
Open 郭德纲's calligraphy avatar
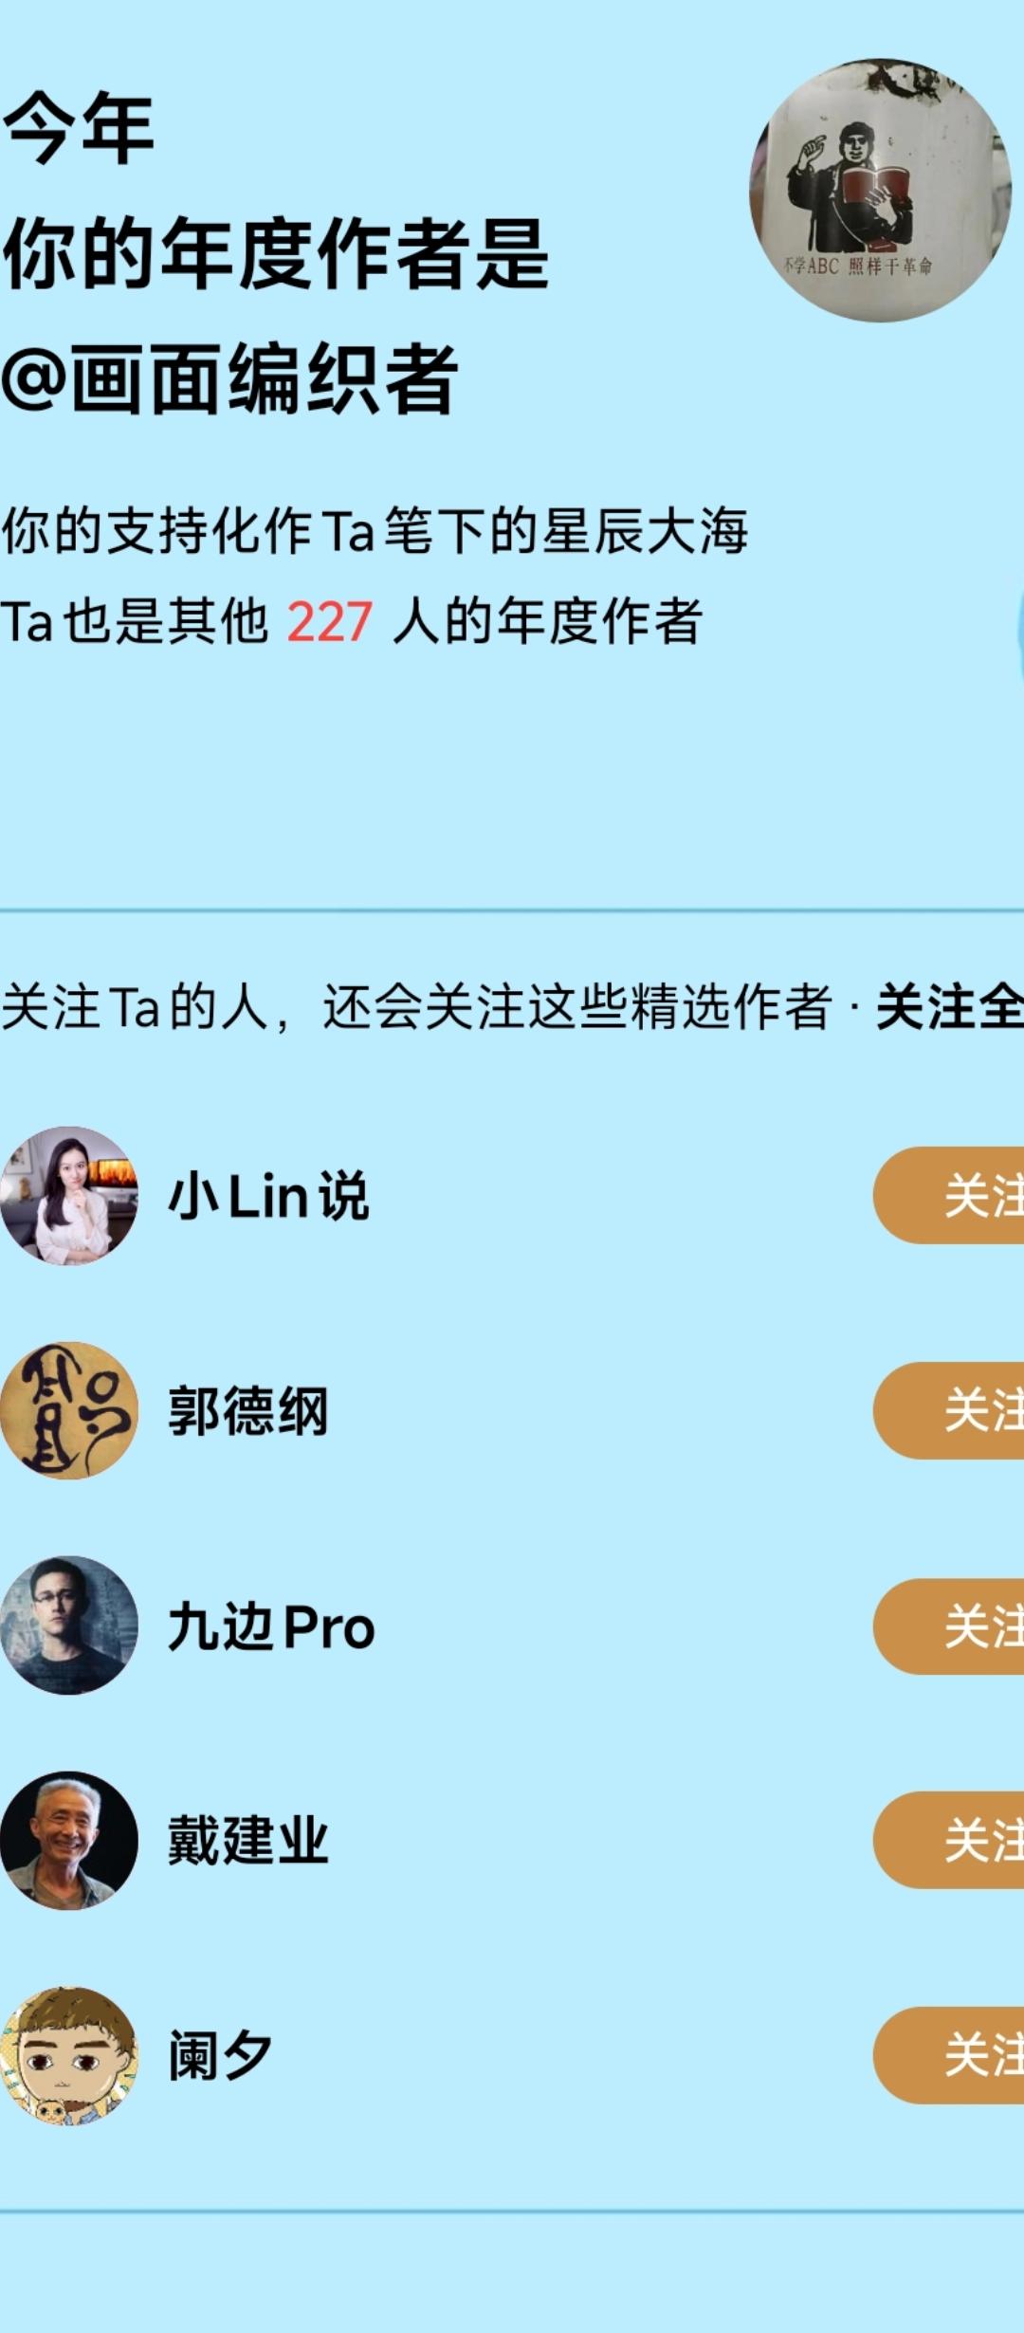[x=68, y=1410]
